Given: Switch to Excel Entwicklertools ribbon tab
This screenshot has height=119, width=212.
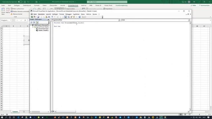Looking at the screenshot, I should tap(73, 6).
